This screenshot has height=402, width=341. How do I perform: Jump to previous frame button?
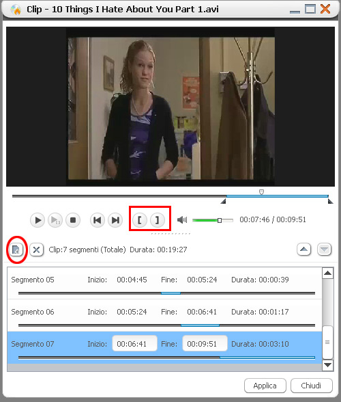(x=98, y=220)
